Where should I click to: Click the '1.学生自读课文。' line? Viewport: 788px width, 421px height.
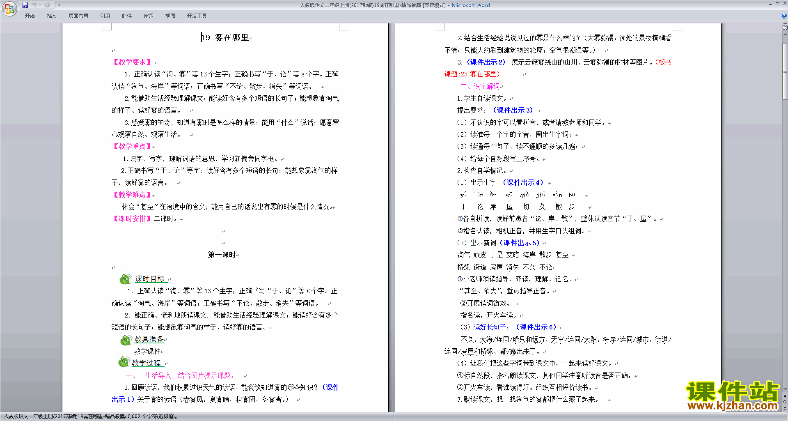pyautogui.click(x=482, y=99)
